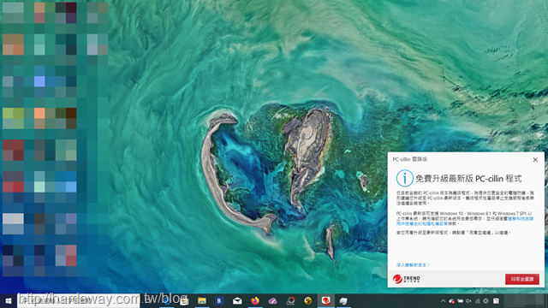Expand the hidden system tray icons chevron
Image resolution: width=548 pixels, height=308 pixels.
coord(443,300)
